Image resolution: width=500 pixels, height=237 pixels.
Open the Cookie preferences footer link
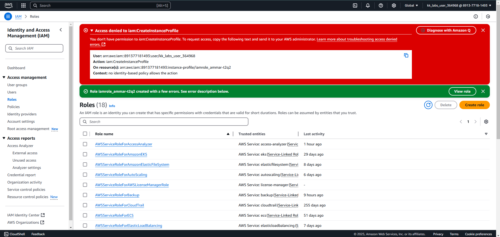click(x=478, y=234)
